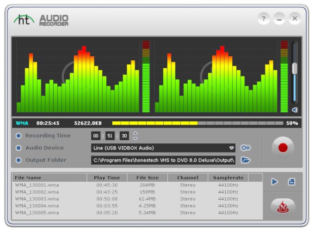Sort by Play Time column header
Image resolution: width=314 pixels, height=232 pixels.
pos(107,178)
